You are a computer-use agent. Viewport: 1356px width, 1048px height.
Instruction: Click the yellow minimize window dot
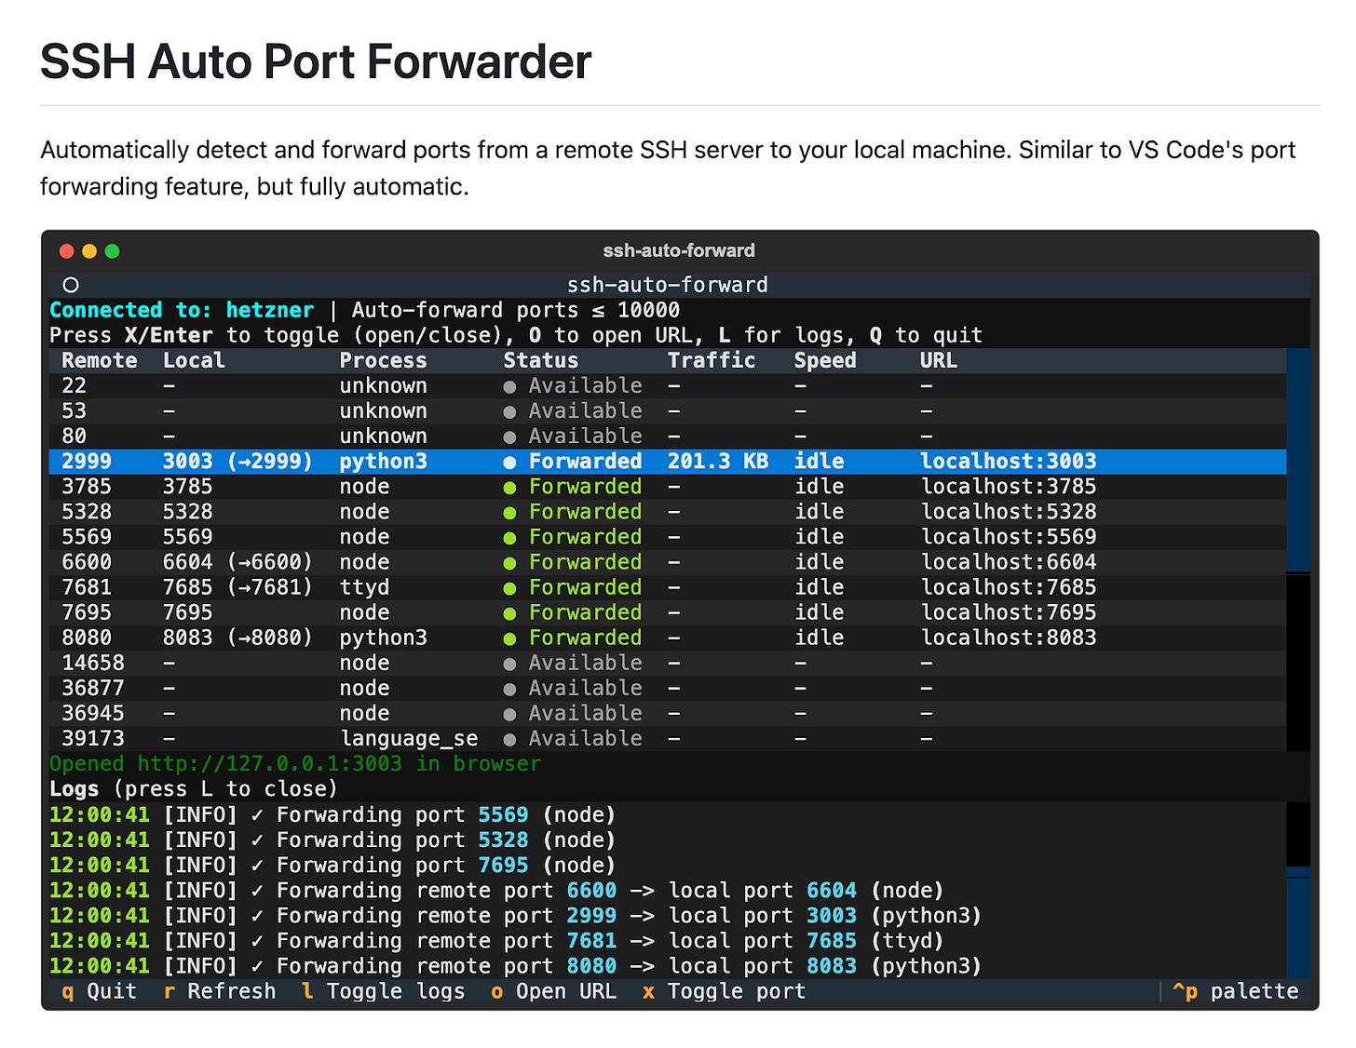coord(89,251)
